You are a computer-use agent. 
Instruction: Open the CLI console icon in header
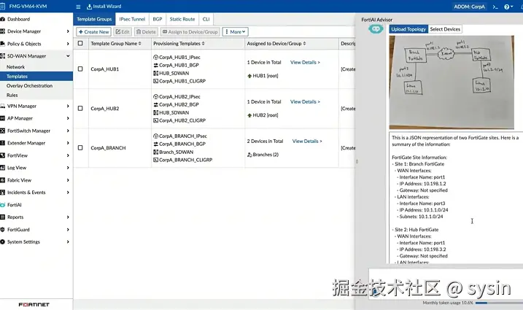tap(495, 7)
